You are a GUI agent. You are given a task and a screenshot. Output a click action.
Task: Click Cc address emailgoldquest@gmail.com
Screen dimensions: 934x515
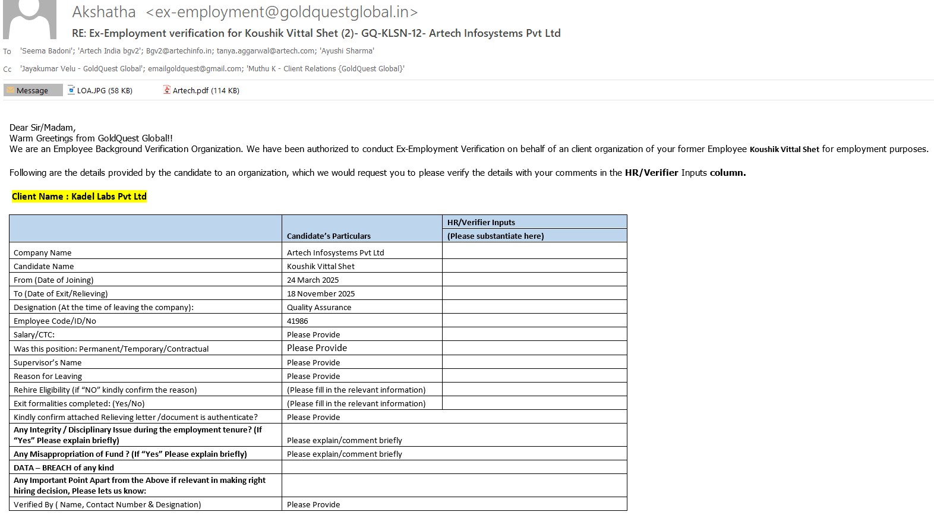[195, 69]
